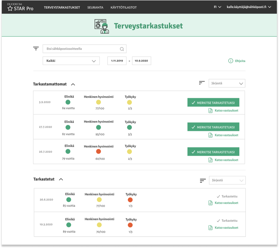The height and width of the screenshot is (248, 279).
Task: Click the yellow Työkyky dot for 3.9.2020
Action: coord(130,102)
